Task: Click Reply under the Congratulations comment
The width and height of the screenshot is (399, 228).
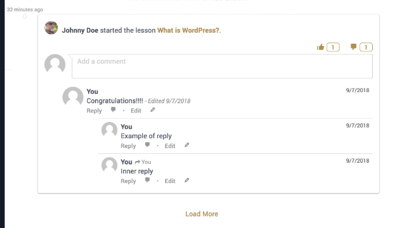Action: coord(94,111)
